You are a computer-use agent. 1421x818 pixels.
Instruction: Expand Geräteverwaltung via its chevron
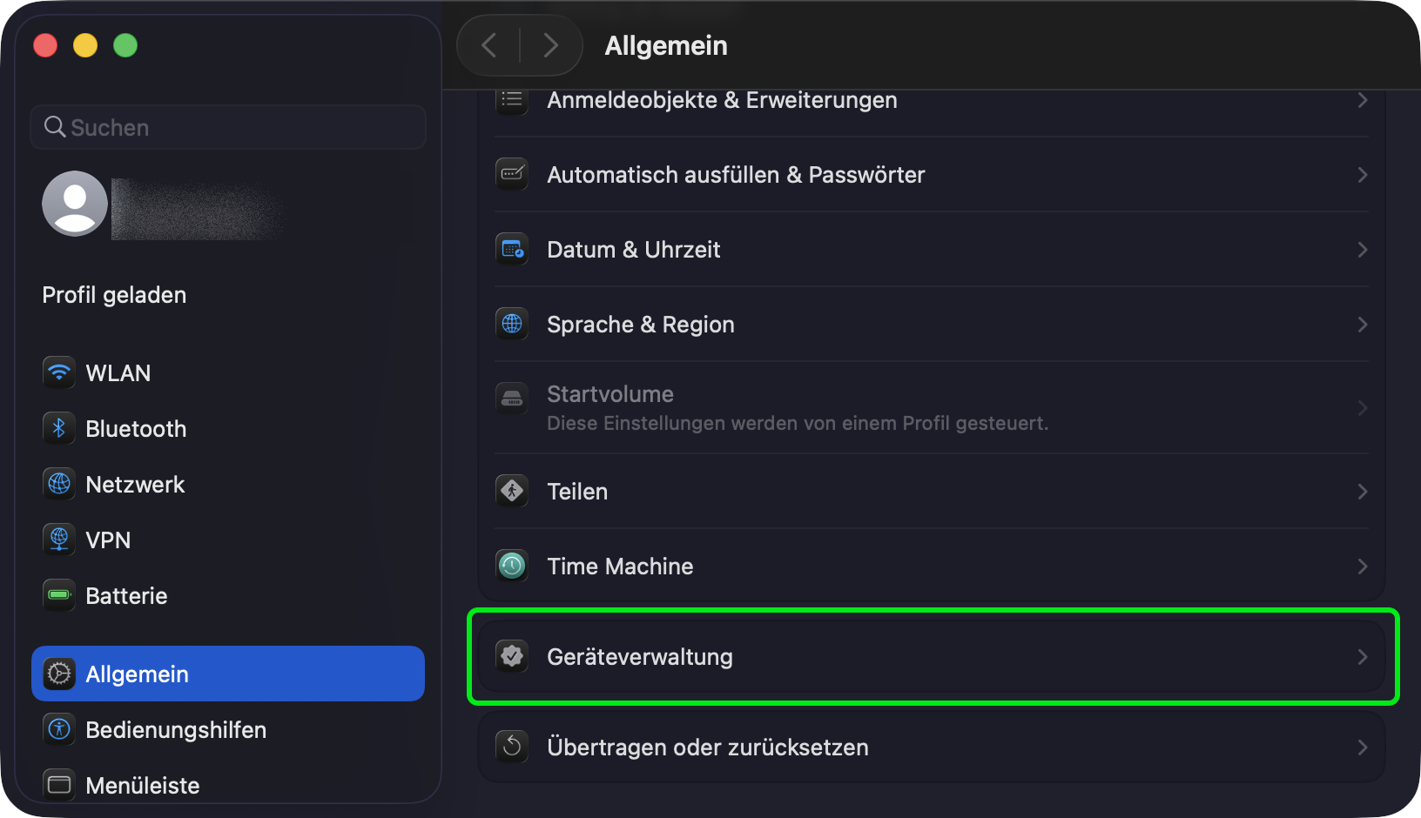coord(1363,657)
